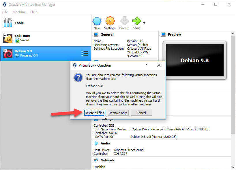Open the File menu
236x170 pixels.
(5, 12)
